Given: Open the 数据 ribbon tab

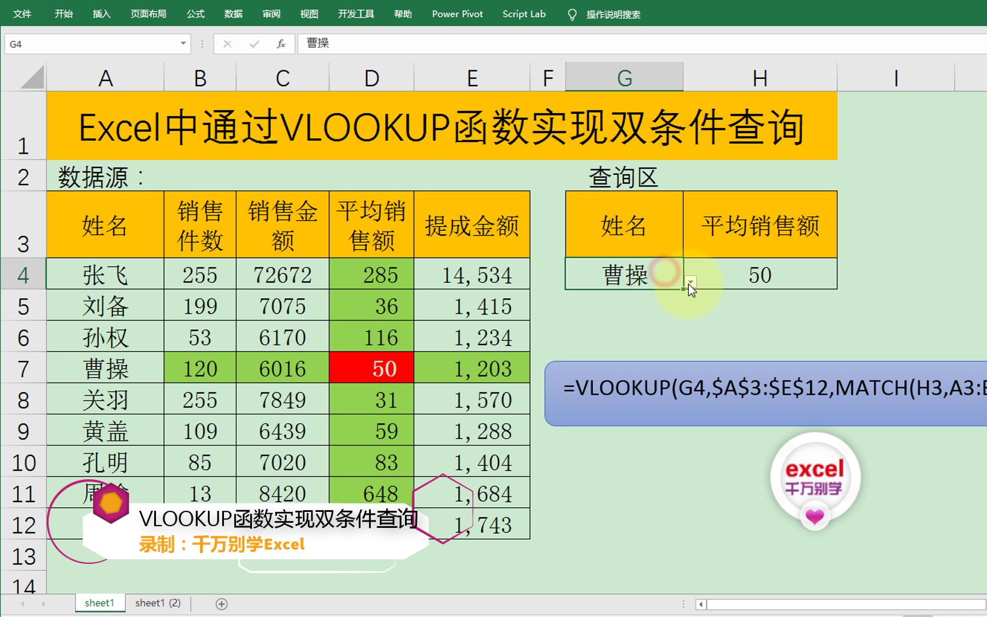Looking at the screenshot, I should [x=234, y=14].
